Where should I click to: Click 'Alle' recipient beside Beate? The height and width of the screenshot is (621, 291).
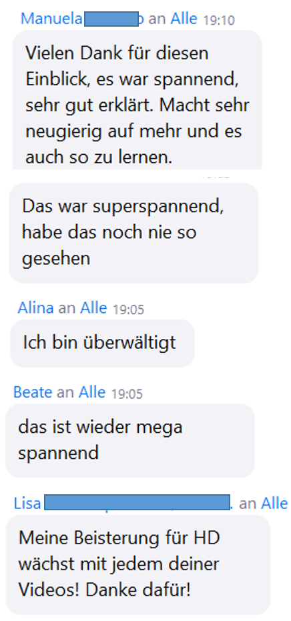(92, 392)
